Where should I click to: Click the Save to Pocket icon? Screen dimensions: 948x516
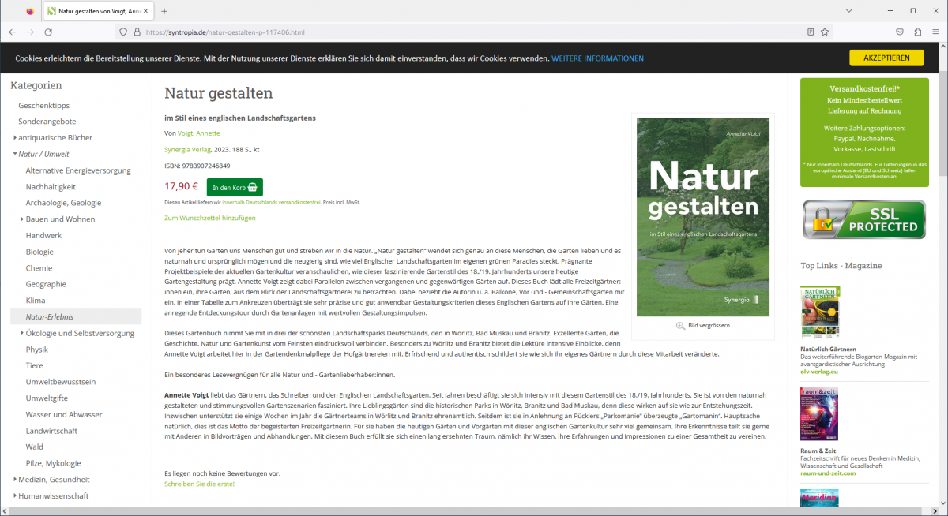coord(900,32)
